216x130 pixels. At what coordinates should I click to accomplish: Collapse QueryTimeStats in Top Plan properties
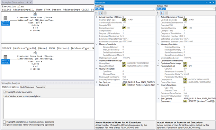(x=97, y=69)
